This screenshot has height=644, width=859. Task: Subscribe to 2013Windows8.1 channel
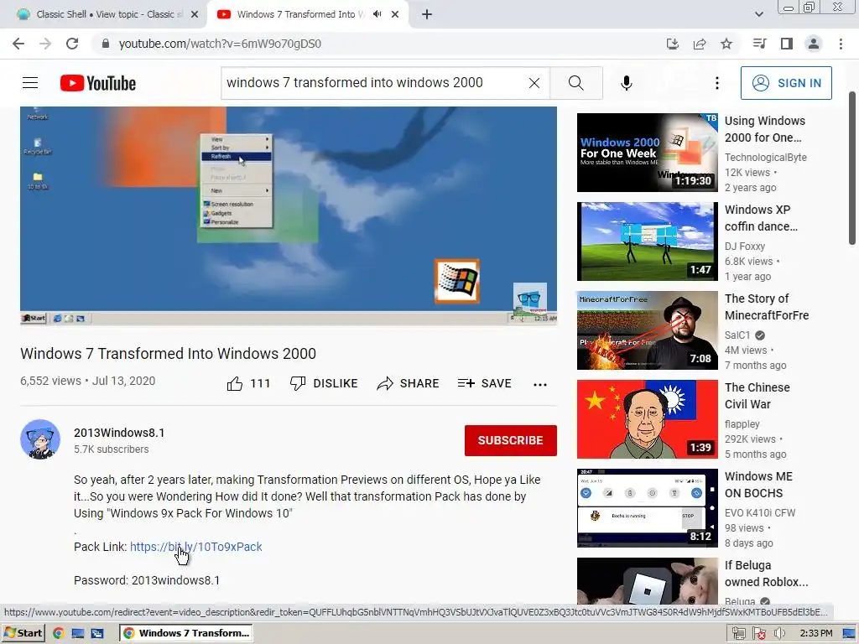(511, 440)
